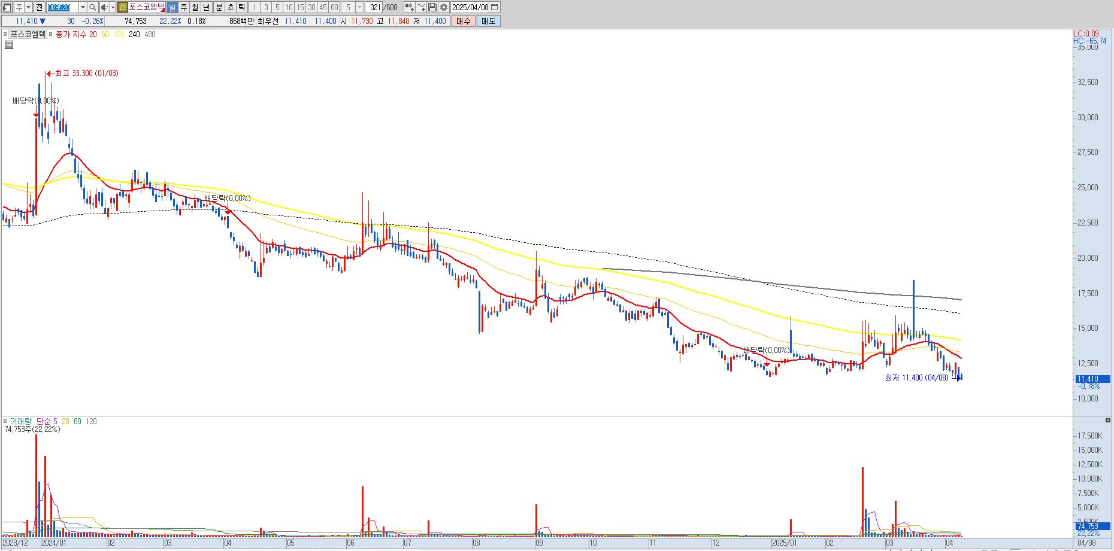1114x551 pixels.
Task: Switch to the 년 yearly period
Action: click(x=207, y=7)
